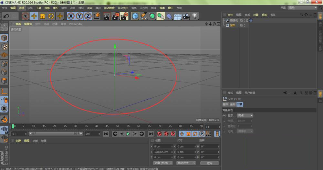Image resolution: width=323 pixels, height=170 pixels.
Task: Switch to the 坐标 attribute tab
Action: 233,104
